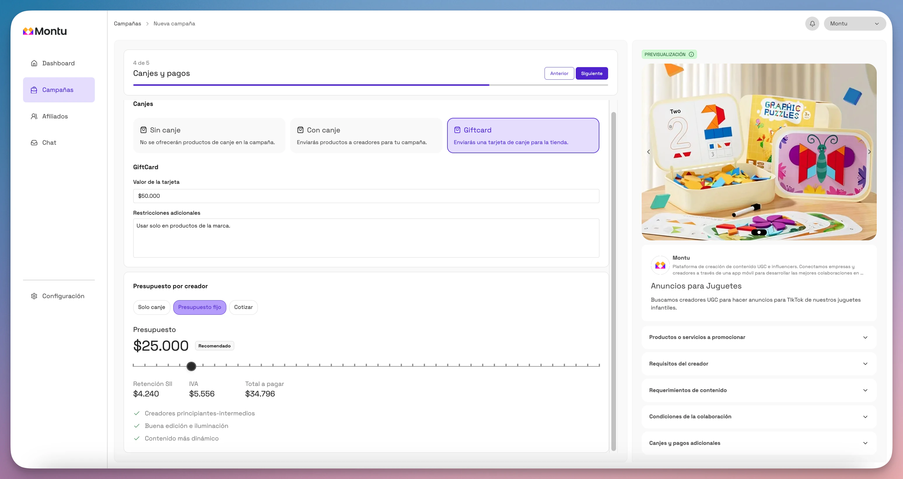Click breadcrumb separator chevron
The image size is (903, 479).
click(147, 24)
